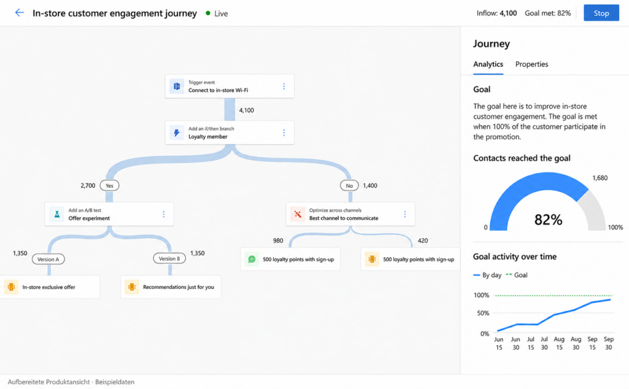Click the 1,350 count beside Version B
Image resolution: width=629 pixels, height=389 pixels.
(197, 253)
